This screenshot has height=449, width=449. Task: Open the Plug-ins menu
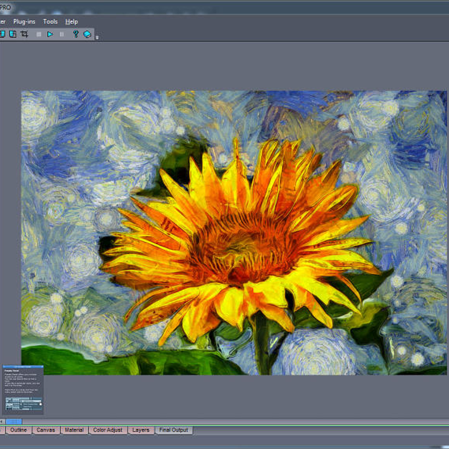pos(24,22)
